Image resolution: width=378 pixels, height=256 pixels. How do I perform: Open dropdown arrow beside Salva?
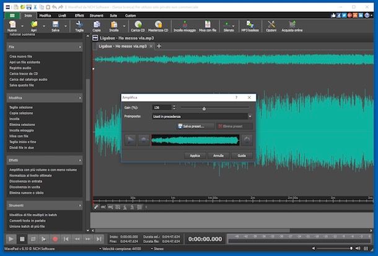66,26
